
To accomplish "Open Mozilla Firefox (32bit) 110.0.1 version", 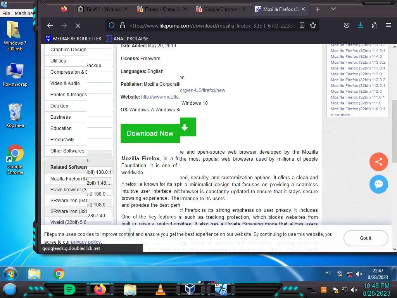I will (x=358, y=109).
